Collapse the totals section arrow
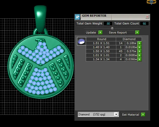 (x=112, y=28)
